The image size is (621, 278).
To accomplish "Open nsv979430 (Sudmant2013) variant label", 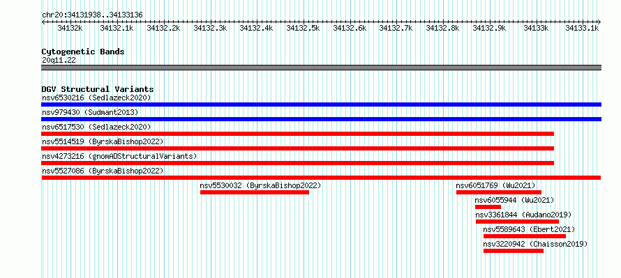I will pyautogui.click(x=90, y=112).
